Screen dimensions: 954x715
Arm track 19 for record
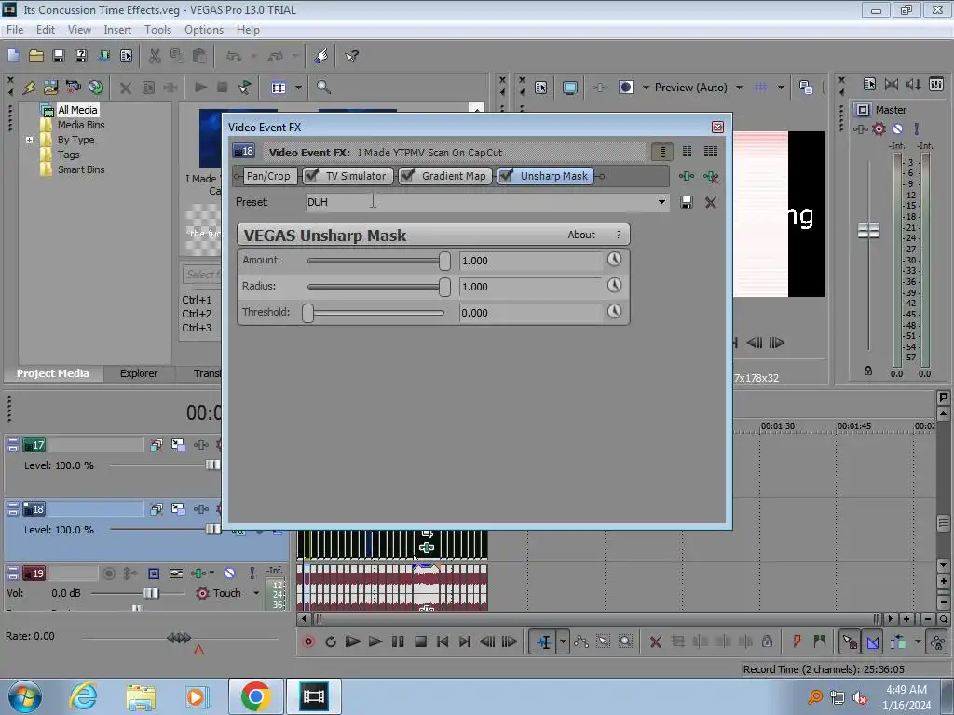coord(109,573)
